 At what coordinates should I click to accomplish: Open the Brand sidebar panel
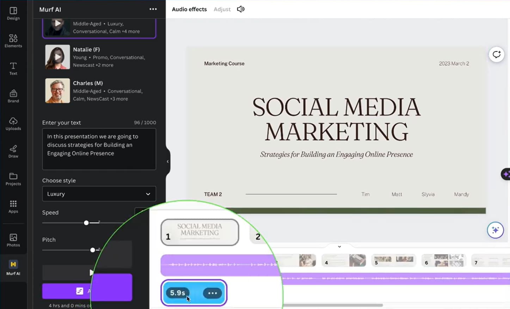click(13, 96)
